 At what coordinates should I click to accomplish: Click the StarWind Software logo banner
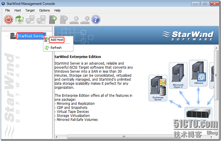pyautogui.click(x=188, y=36)
